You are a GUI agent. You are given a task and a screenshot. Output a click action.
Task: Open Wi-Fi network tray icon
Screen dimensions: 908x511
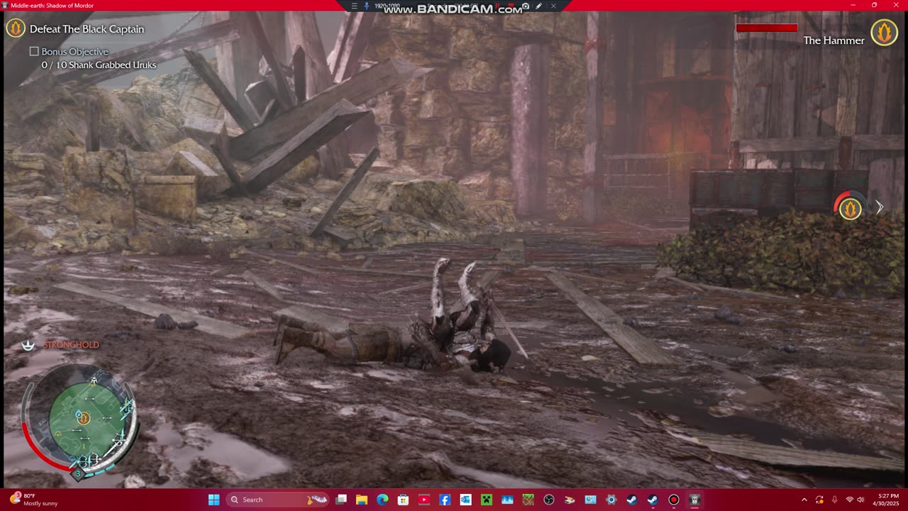point(849,500)
